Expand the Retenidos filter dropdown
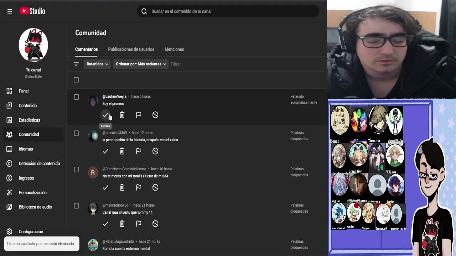 (97, 64)
